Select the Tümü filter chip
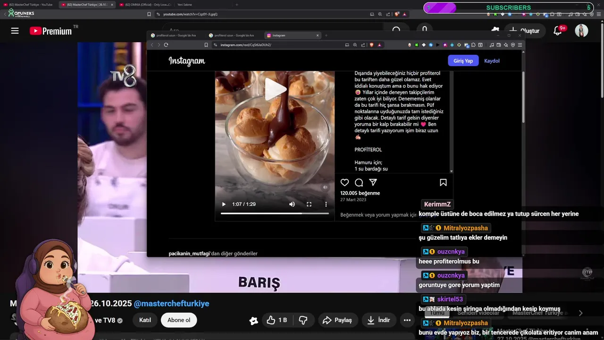This screenshot has height=340, width=604. point(437,313)
